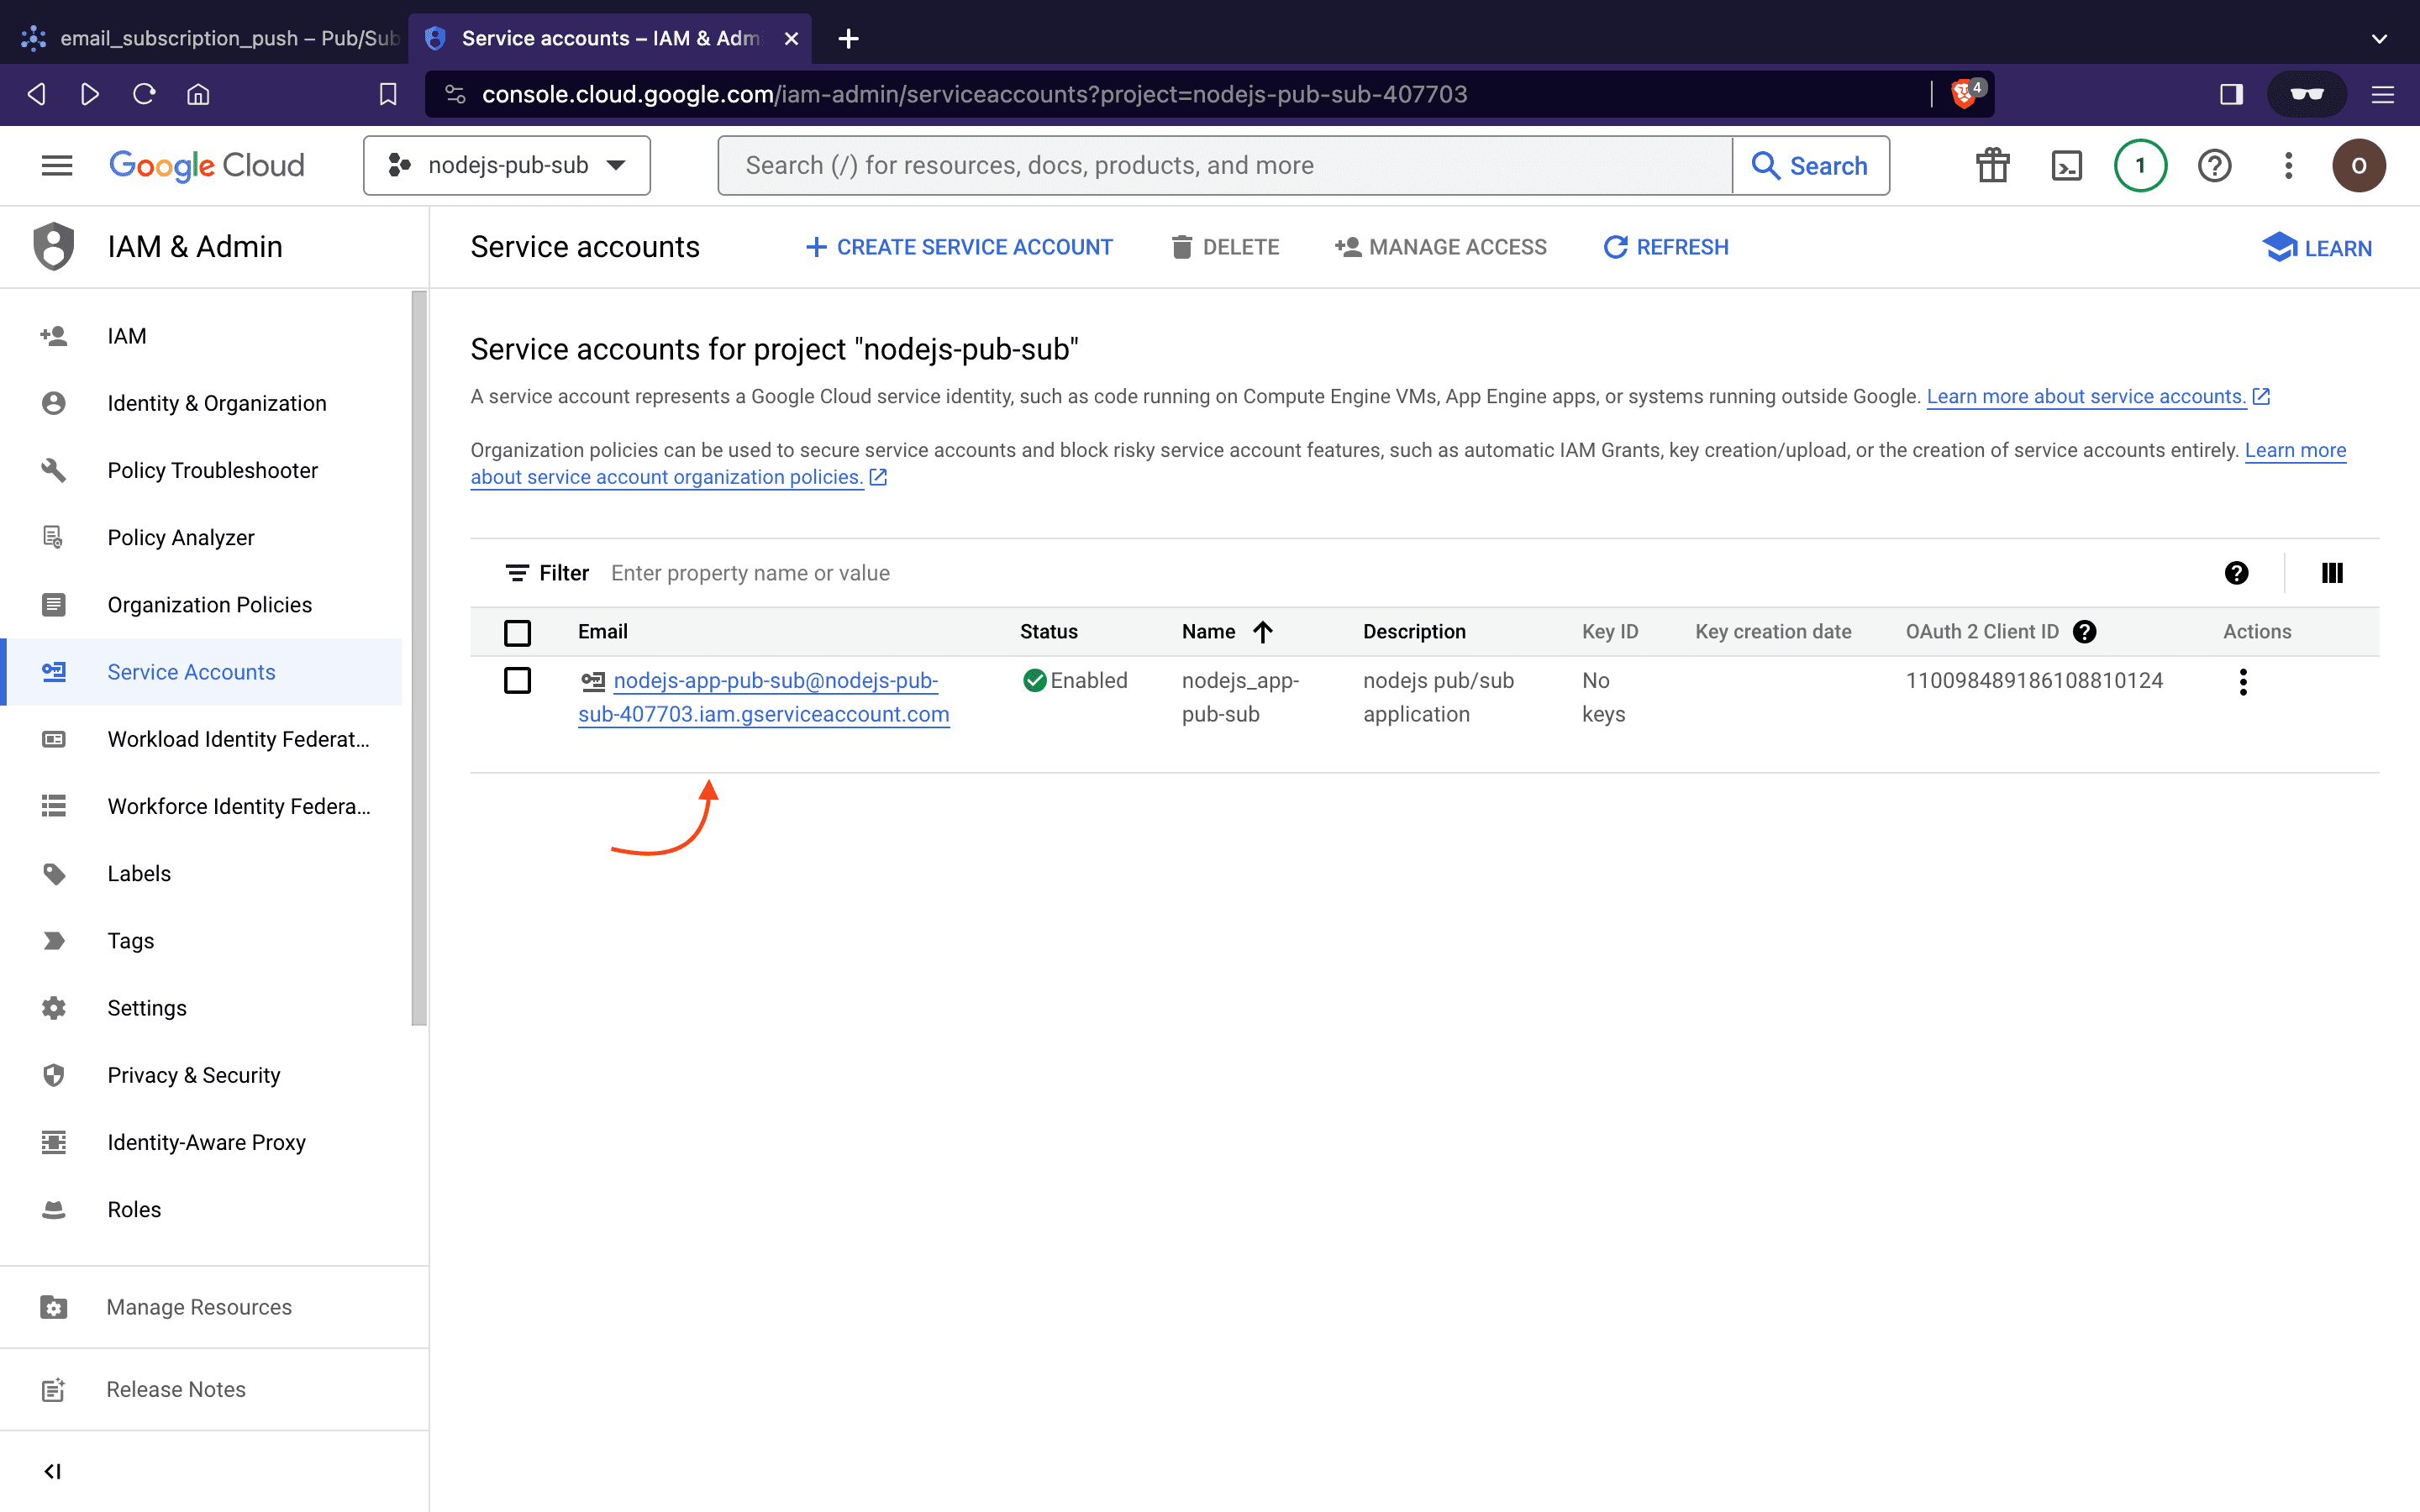The height and width of the screenshot is (1512, 2420).
Task: Open Roles page
Action: tap(201, 1209)
